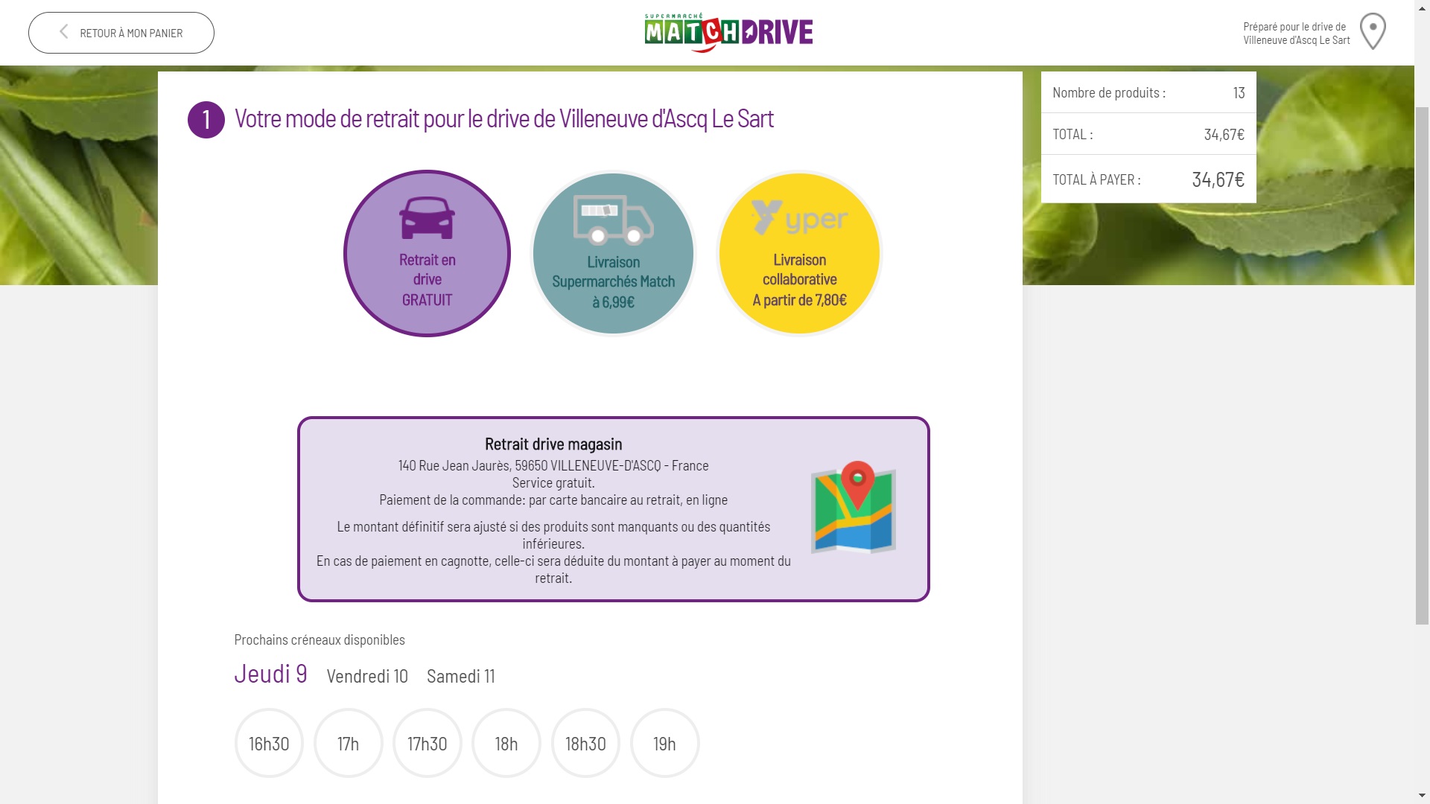Choose the 19h time slot
Image resolution: width=1430 pixels, height=804 pixels.
(664, 743)
